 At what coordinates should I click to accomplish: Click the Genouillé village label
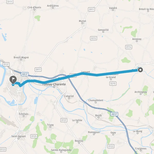pyautogui.click(x=103, y=30)
